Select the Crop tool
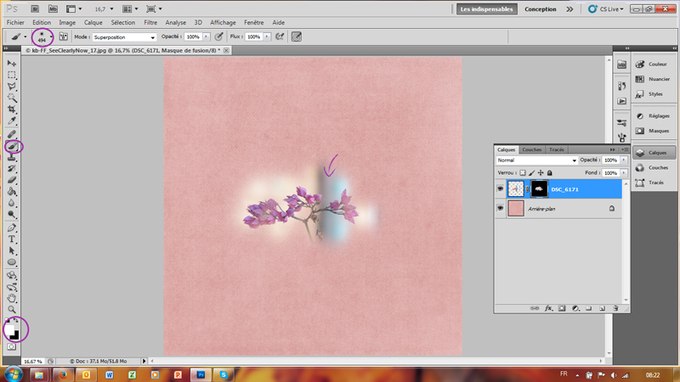 point(12,110)
